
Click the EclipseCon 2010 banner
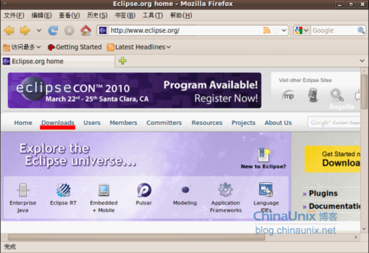pos(135,90)
